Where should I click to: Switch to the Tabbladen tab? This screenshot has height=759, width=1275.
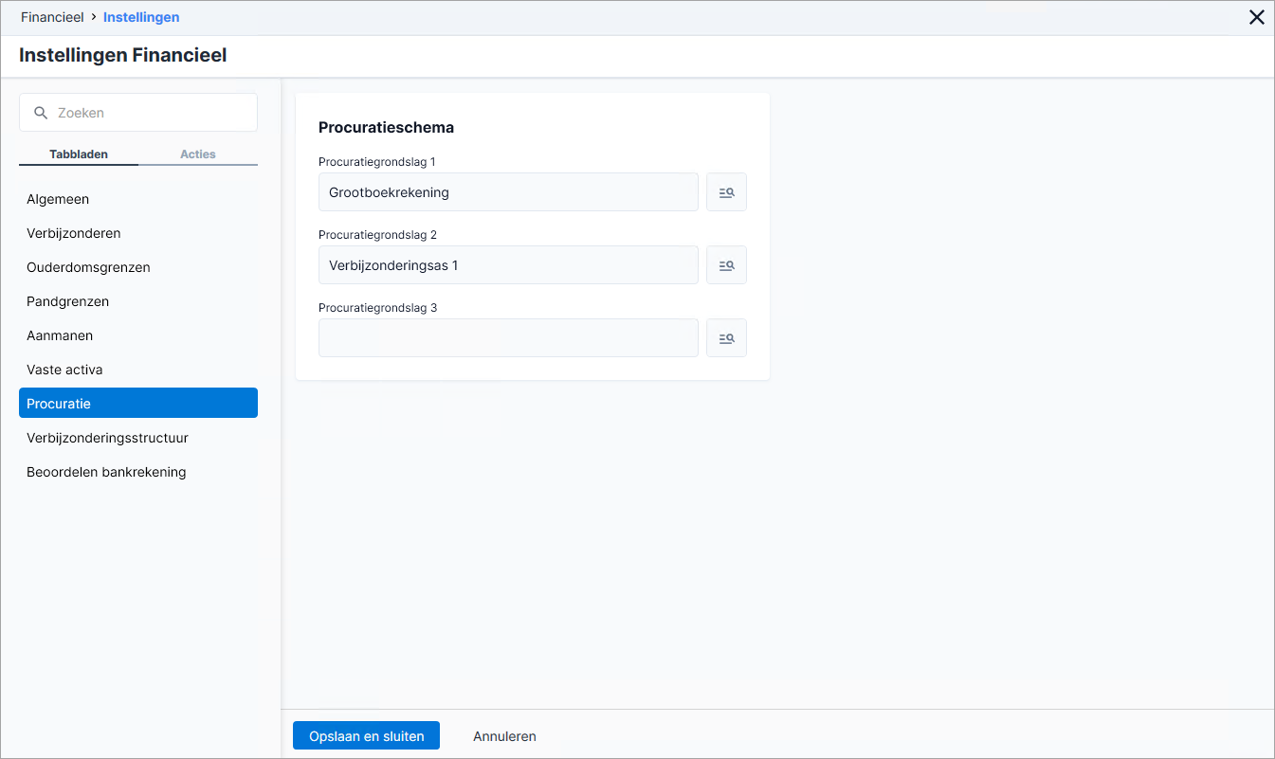click(79, 154)
